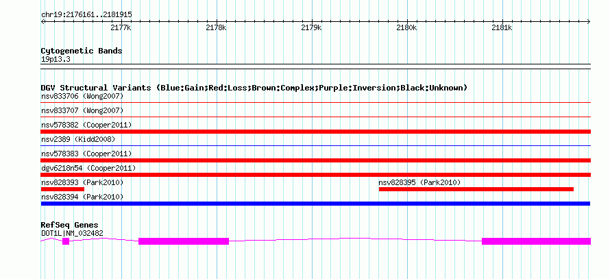Click the DGV Structural Variants track title

[x=254, y=88]
